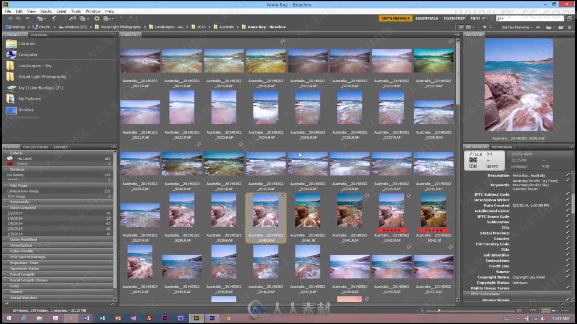Open Visual Light Photography favorite
This screenshot has height=324, width=577.
pyautogui.click(x=42, y=76)
